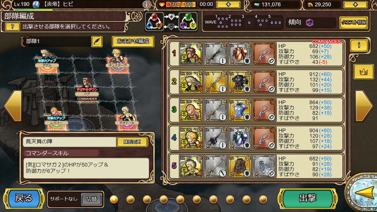Select the first party page dot
This screenshot has height=212, width=377.
click(x=114, y=199)
